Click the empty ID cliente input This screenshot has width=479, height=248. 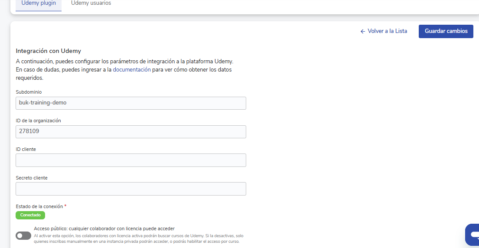(130, 160)
